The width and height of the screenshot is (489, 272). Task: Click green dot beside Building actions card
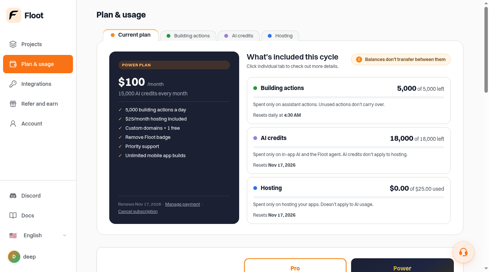pyautogui.click(x=255, y=88)
